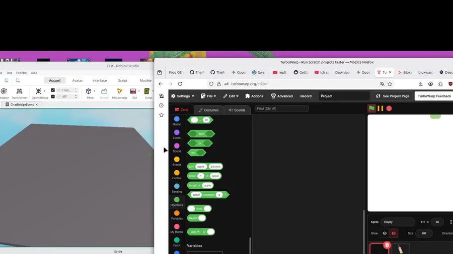Click Transformer tool in Roblox Studio

coord(19,93)
